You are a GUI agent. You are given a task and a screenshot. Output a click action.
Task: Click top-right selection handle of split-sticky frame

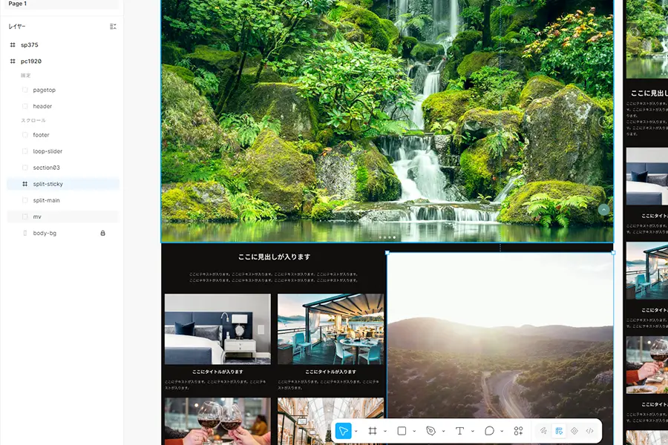tap(614, 253)
